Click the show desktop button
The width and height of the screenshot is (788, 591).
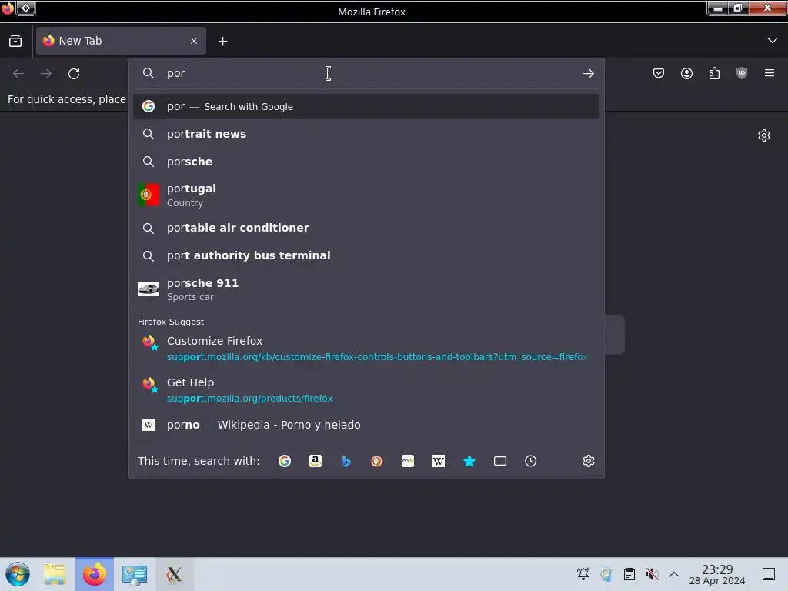click(769, 574)
